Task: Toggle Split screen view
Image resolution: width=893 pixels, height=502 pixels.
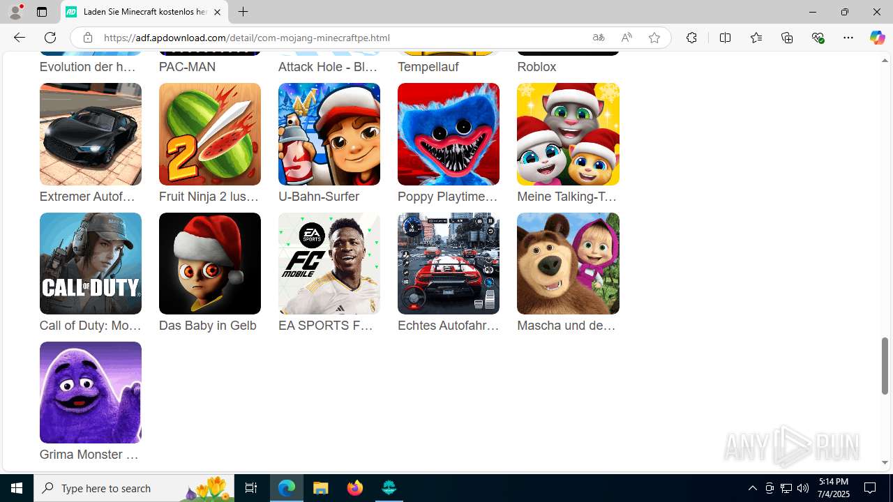Action: (725, 38)
